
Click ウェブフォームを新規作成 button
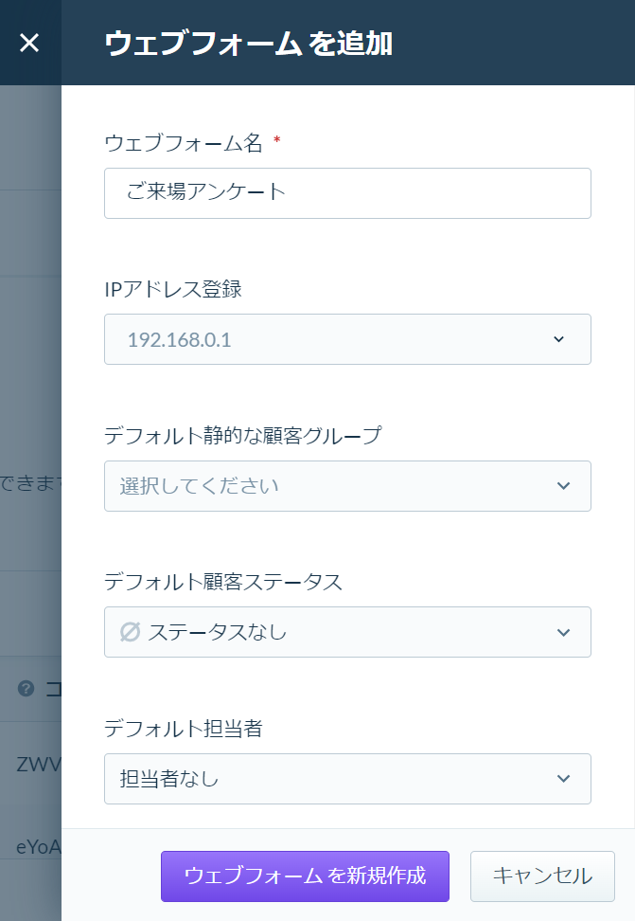coord(305,876)
